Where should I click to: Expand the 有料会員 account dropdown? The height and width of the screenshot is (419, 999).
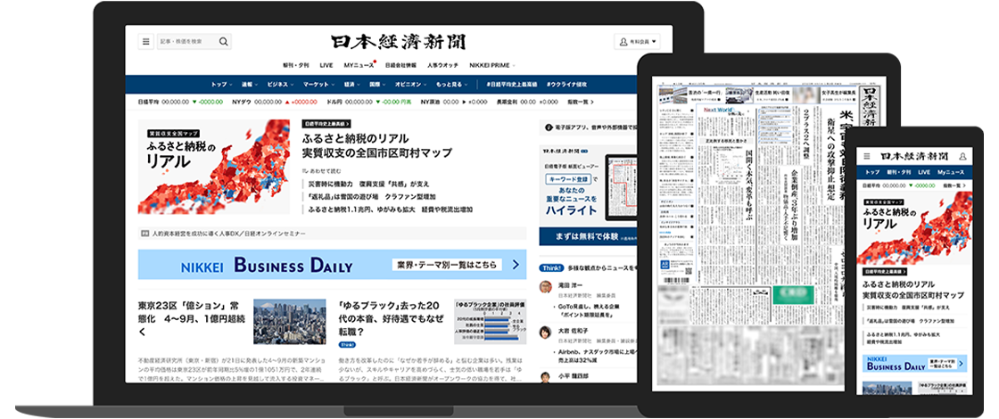[x=639, y=41]
